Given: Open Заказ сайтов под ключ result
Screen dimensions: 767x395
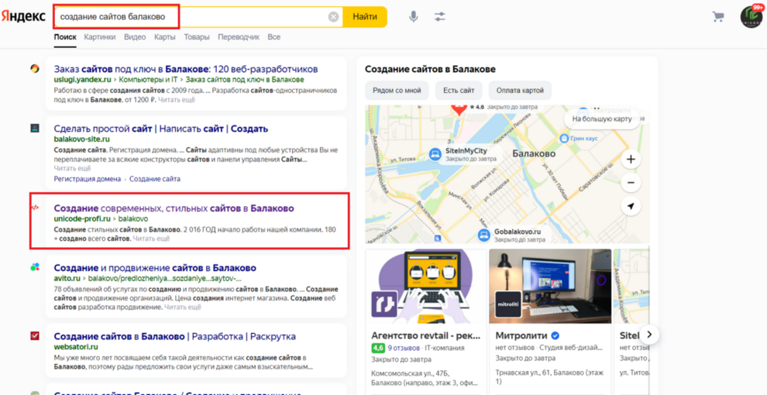Looking at the screenshot, I should coord(186,68).
